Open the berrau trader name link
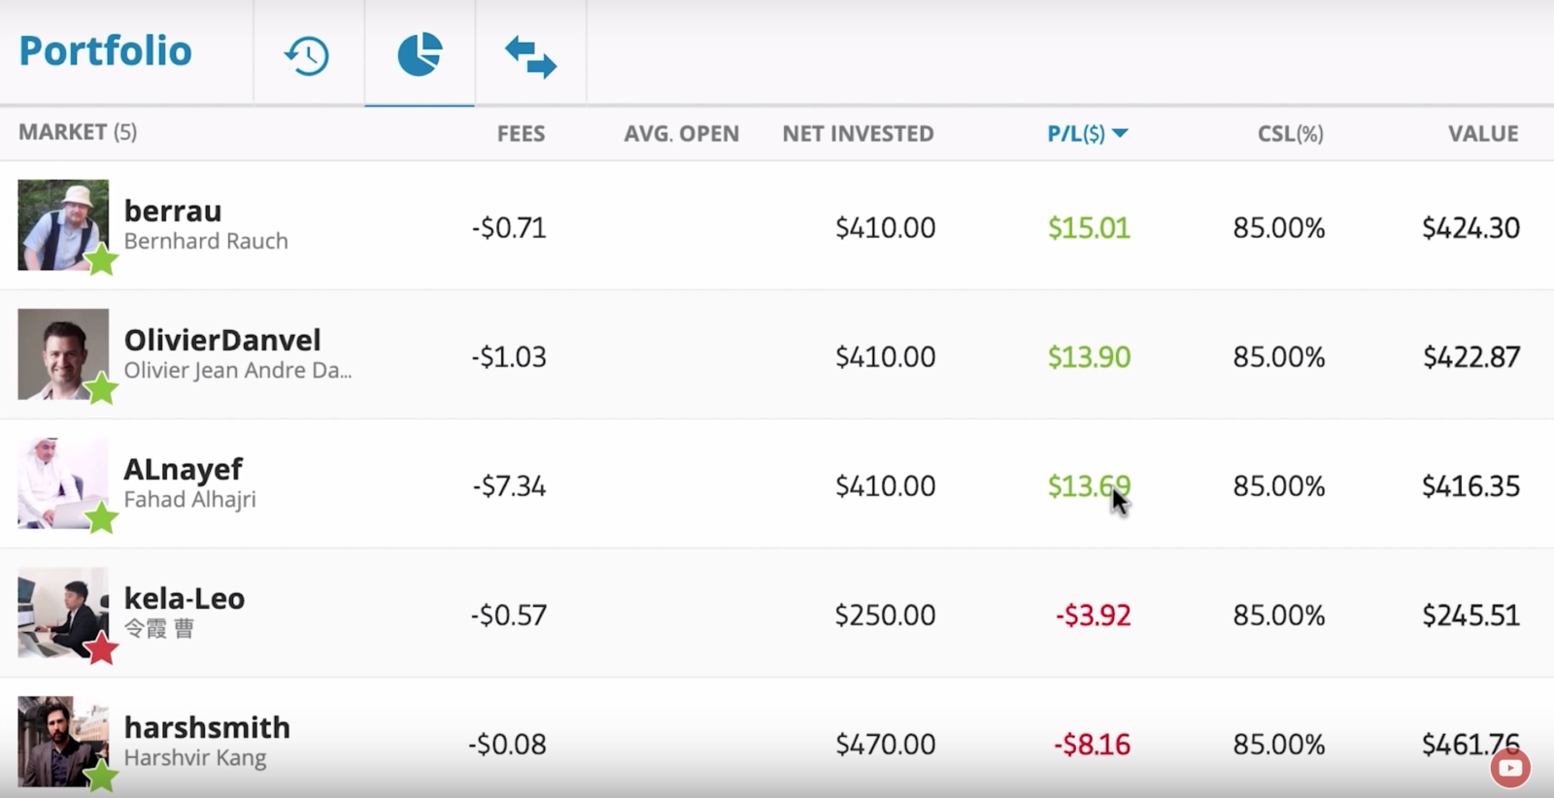Screen dimensions: 1554x798 point(173,211)
